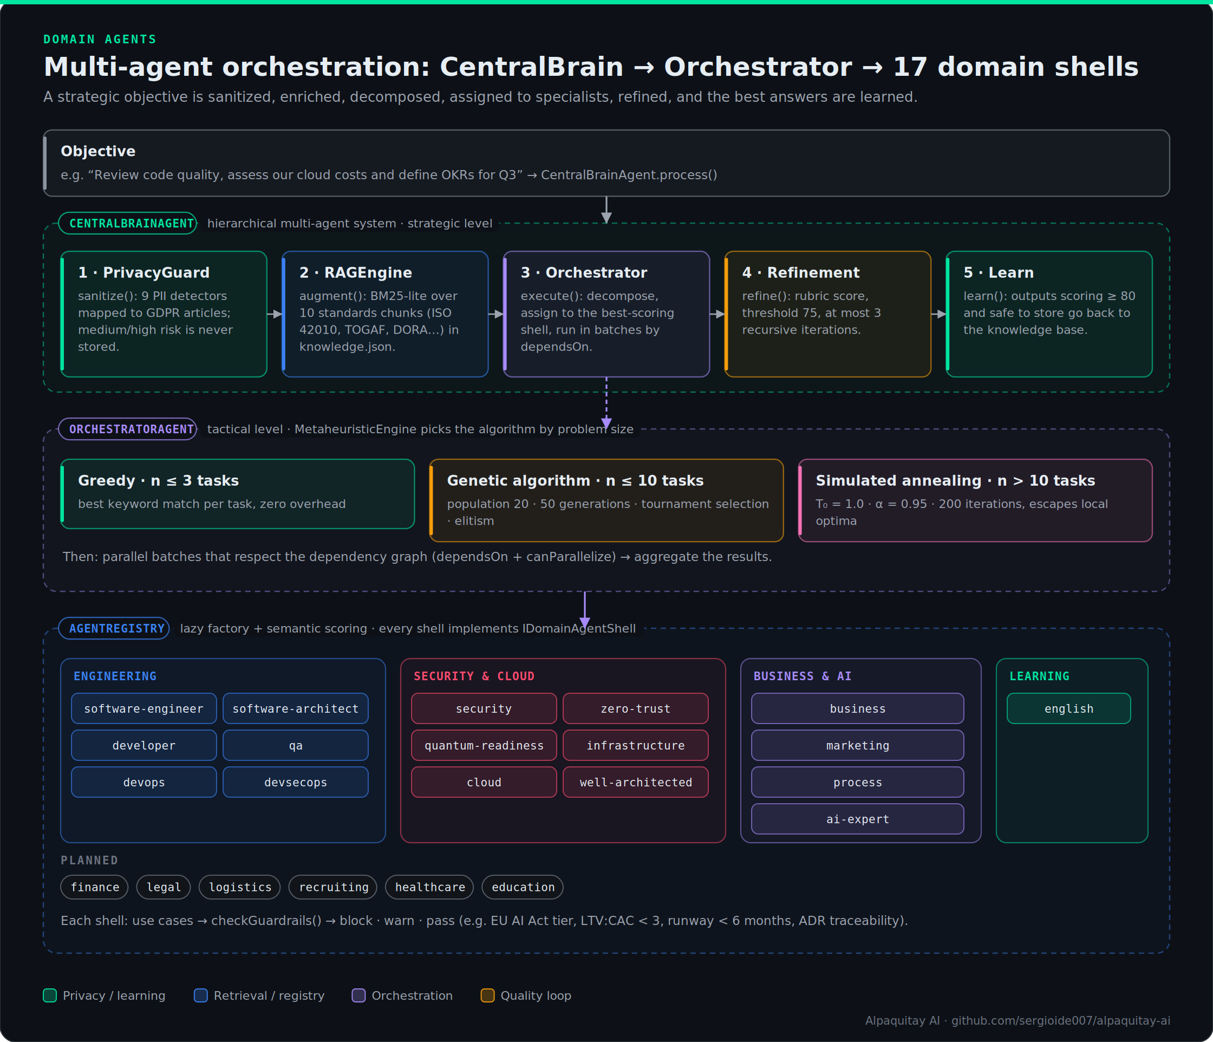This screenshot has height=1042, width=1213.
Task: Open the 1 · PrivacyGuard card
Action: 164,314
